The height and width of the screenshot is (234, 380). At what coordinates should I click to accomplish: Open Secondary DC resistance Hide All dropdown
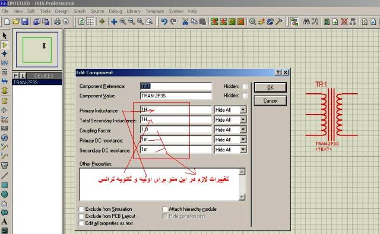[243, 150]
